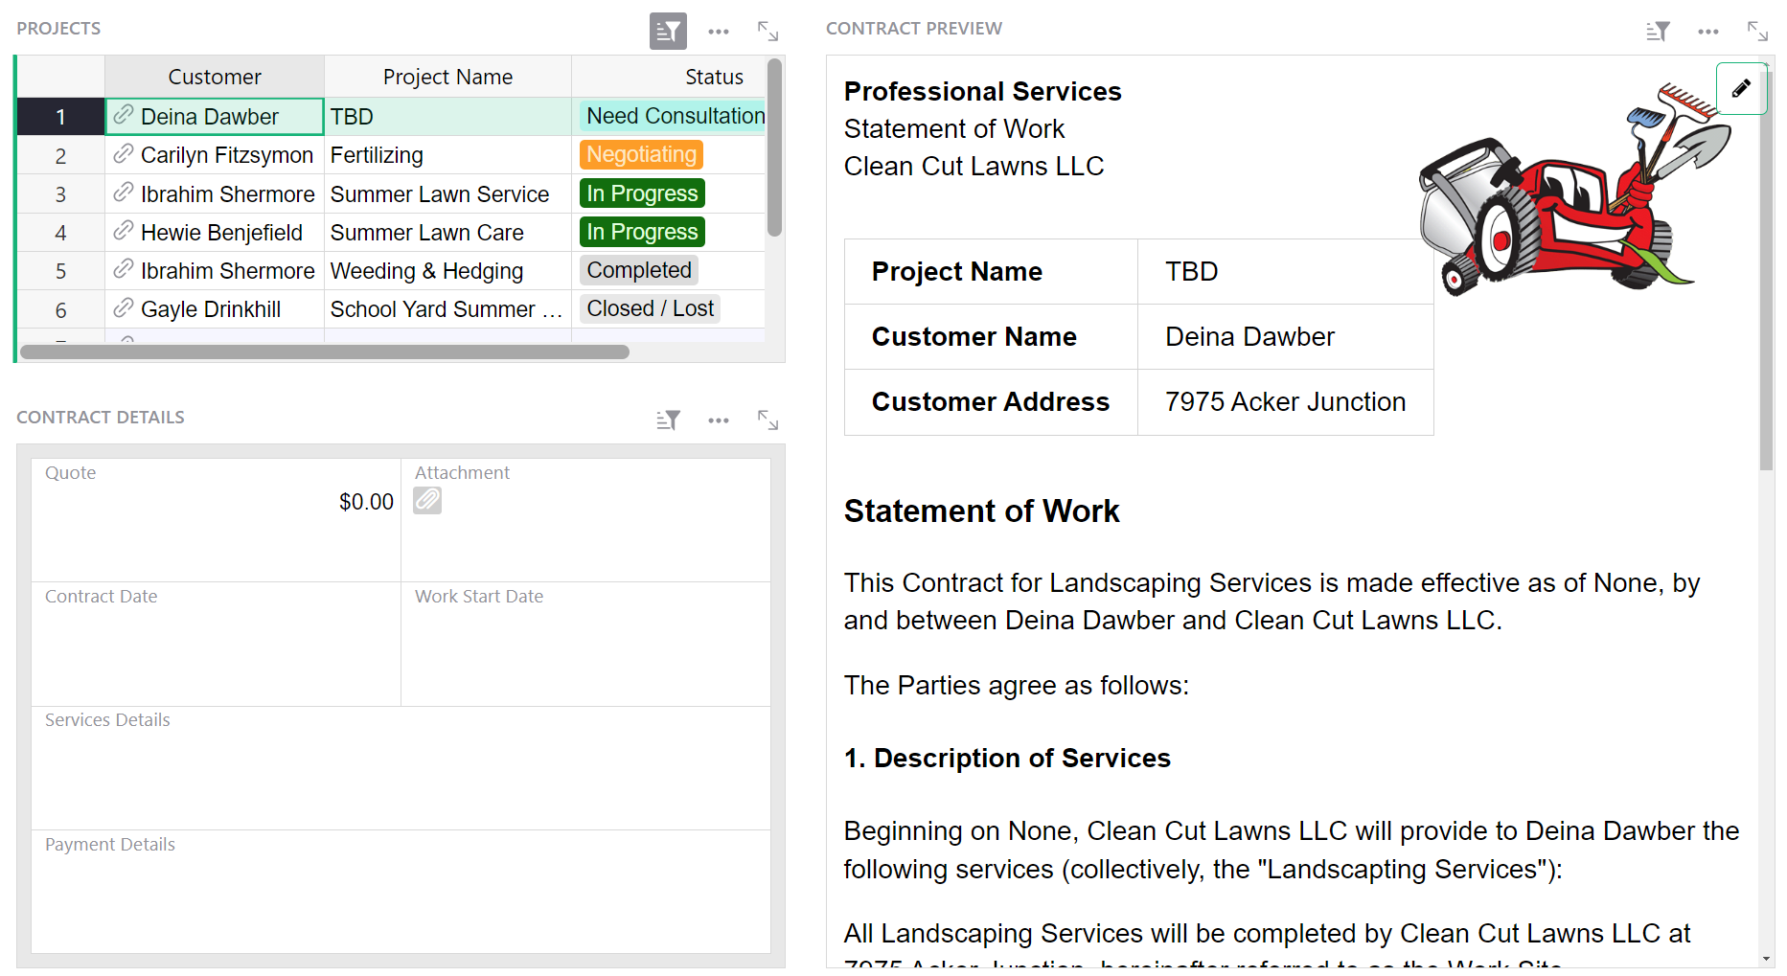Image resolution: width=1787 pixels, height=976 pixels.
Task: Expand CONTRACT PREVIEW to fullscreen
Action: (x=1757, y=31)
